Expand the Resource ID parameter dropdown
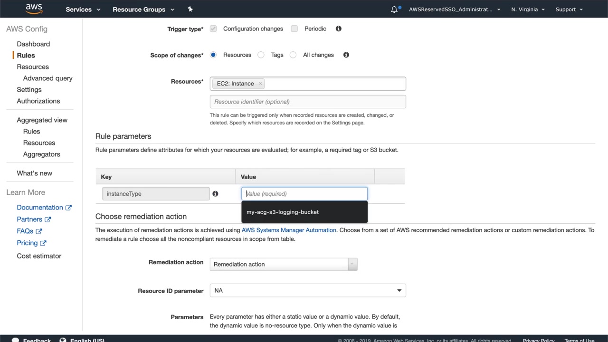Screen dimensions: 608x342 click(x=308, y=290)
